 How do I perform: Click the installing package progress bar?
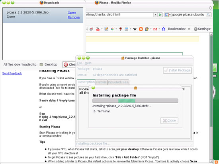[135, 100]
